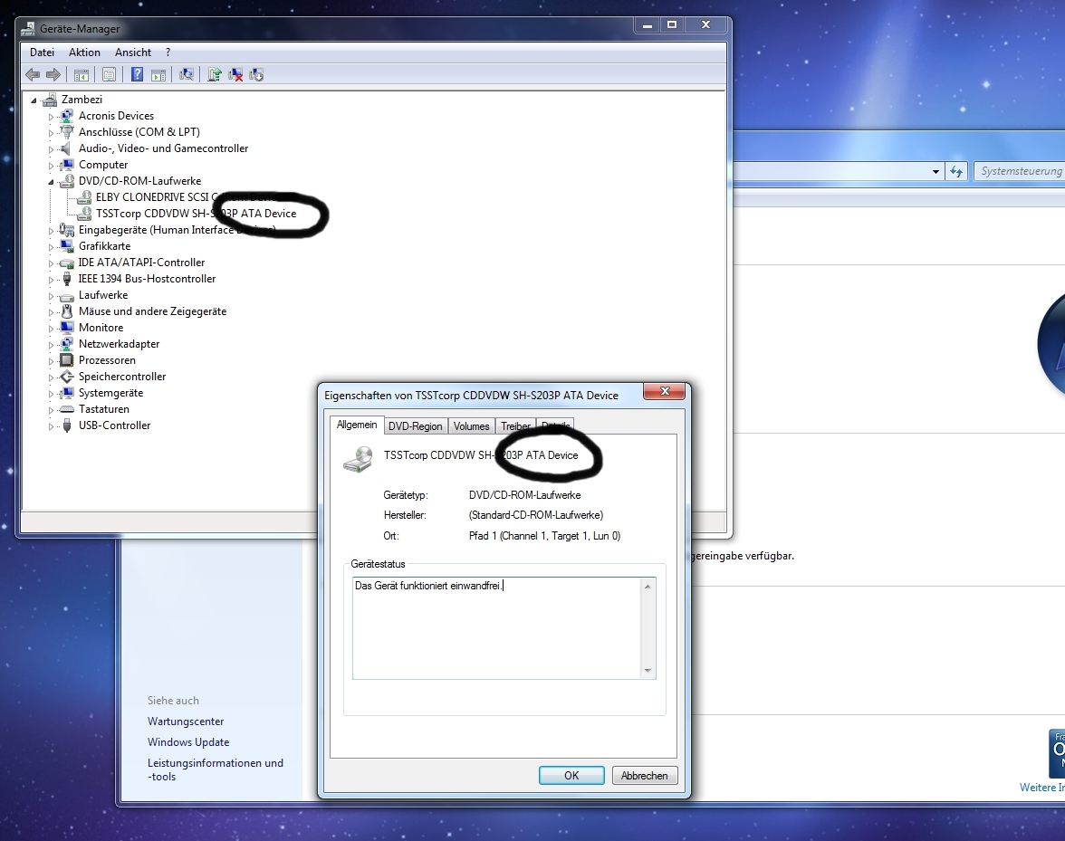Maximize the Geräte-Manager window
The width and height of the screenshot is (1065, 841).
coord(672,24)
